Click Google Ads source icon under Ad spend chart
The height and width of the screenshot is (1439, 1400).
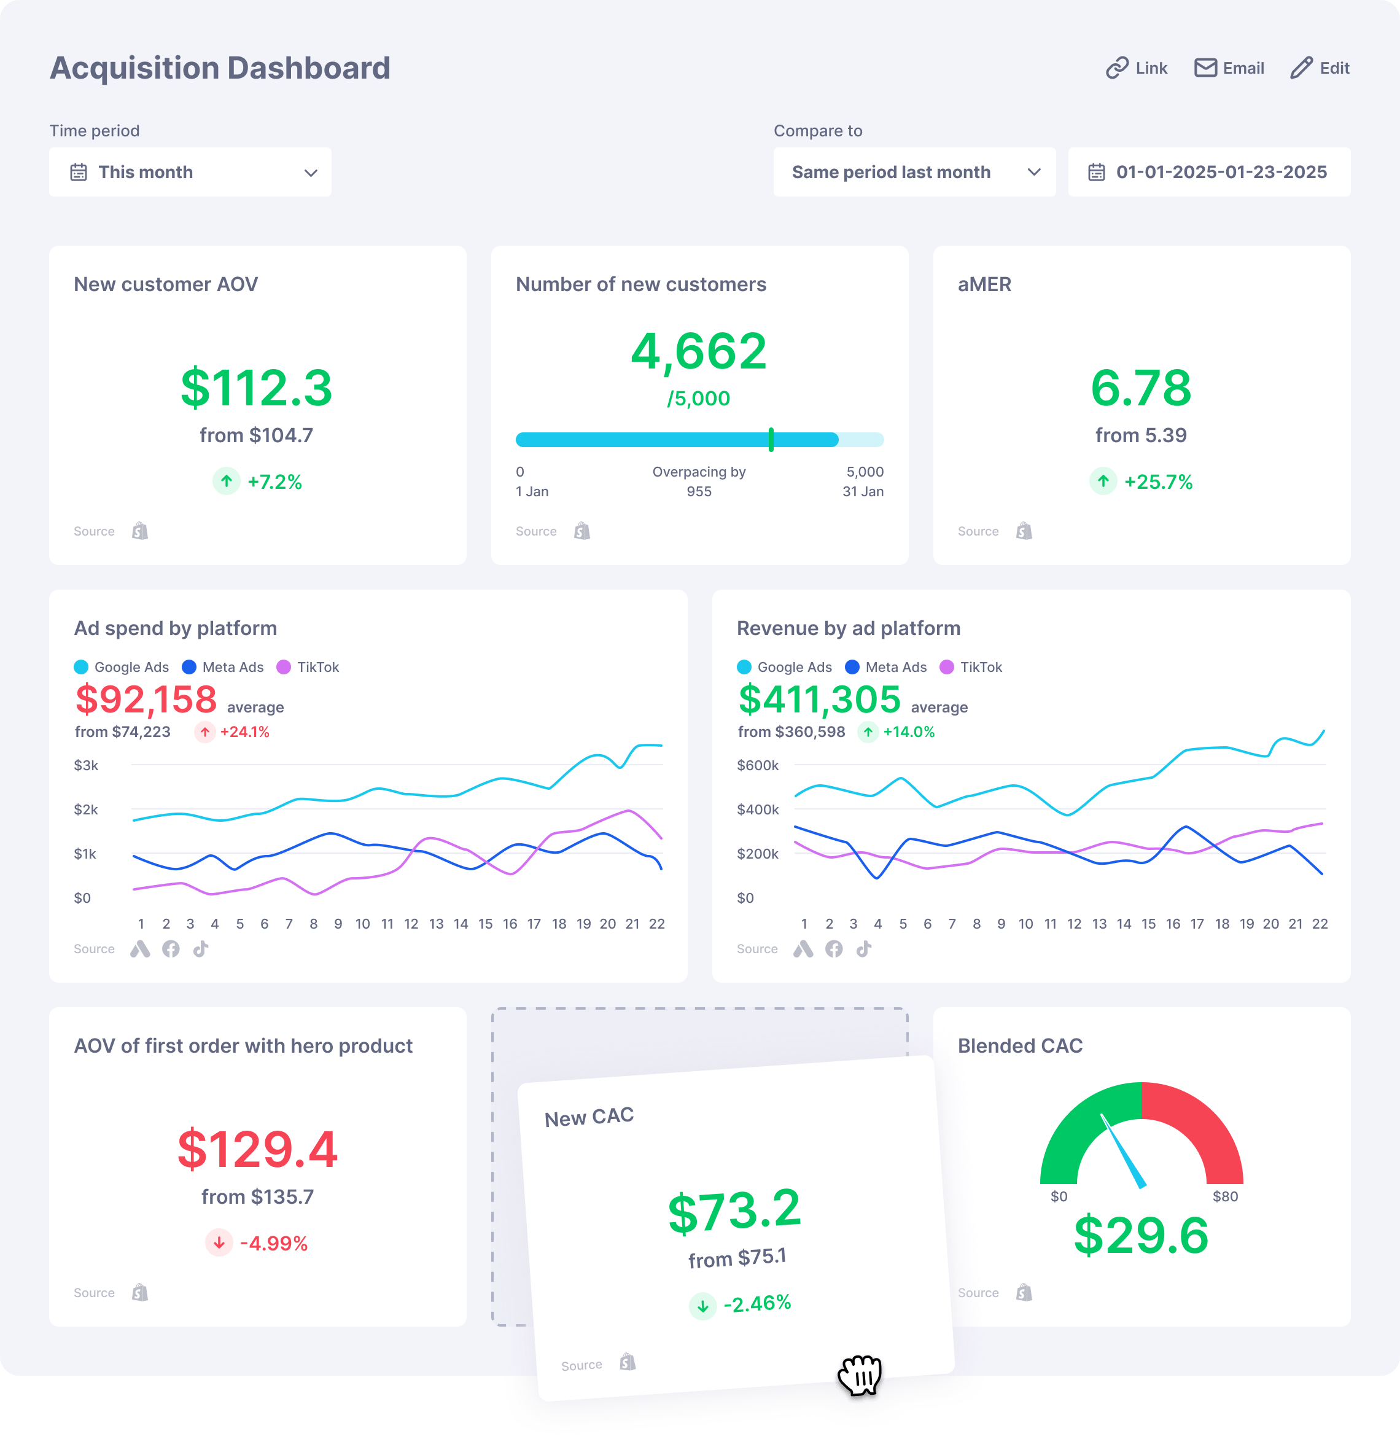click(x=140, y=948)
